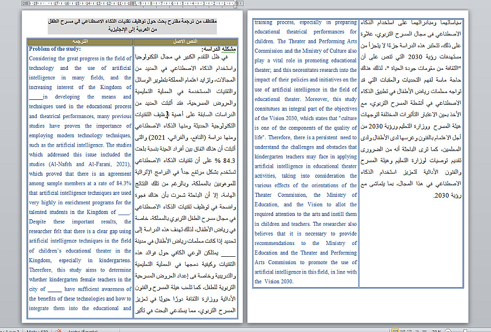Click the Arabic heading 'مشكلة الدراسة:'

coord(218,49)
